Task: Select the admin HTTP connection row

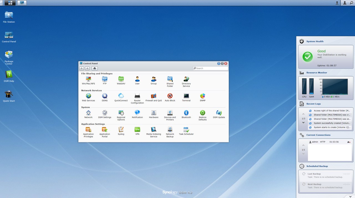Action: pyautogui.click(x=330, y=142)
